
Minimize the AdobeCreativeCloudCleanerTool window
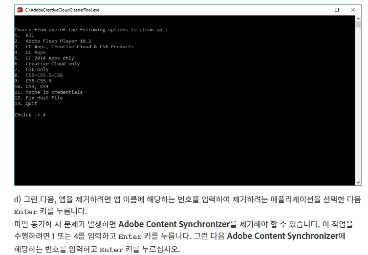click(321, 10)
